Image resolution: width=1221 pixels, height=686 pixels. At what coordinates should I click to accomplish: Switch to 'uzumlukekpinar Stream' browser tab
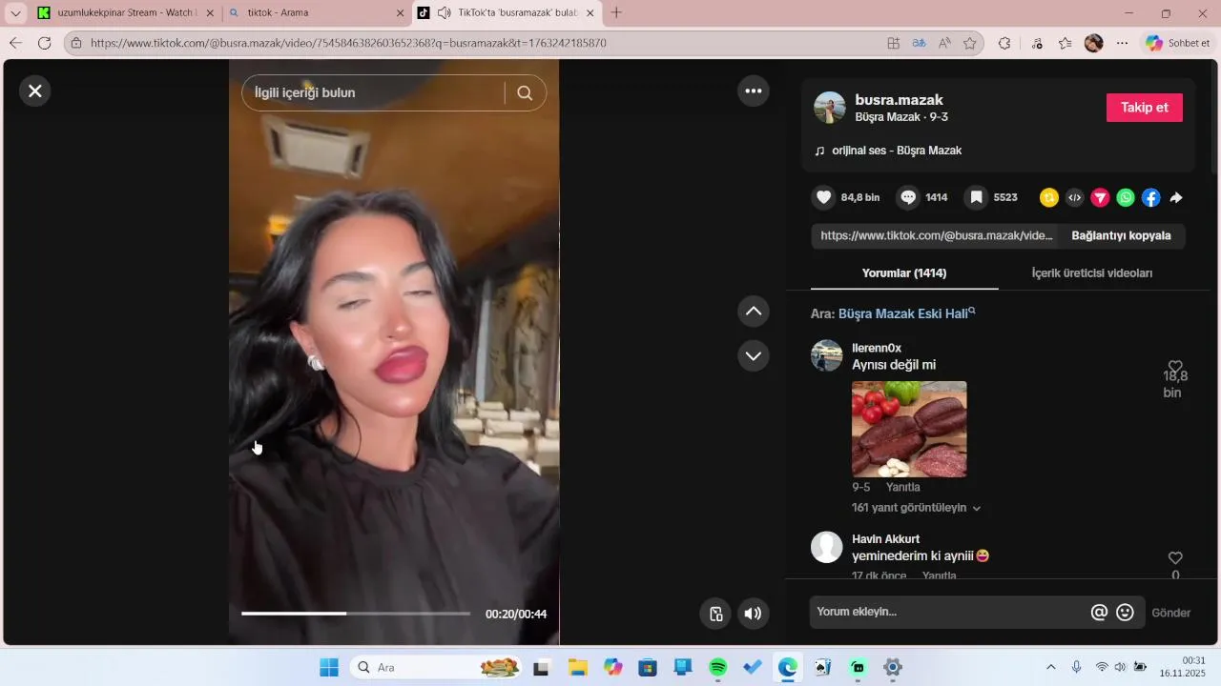tap(125, 13)
